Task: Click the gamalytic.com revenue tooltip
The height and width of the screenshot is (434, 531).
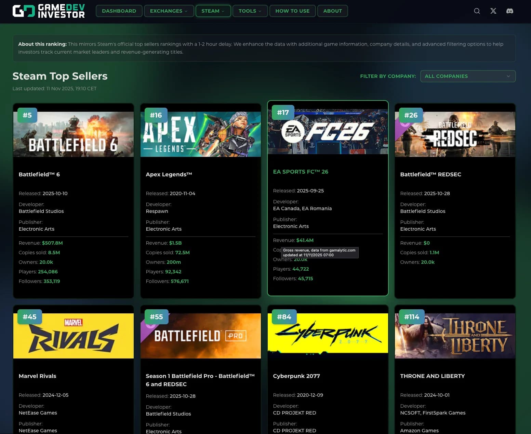Action: coord(319,253)
